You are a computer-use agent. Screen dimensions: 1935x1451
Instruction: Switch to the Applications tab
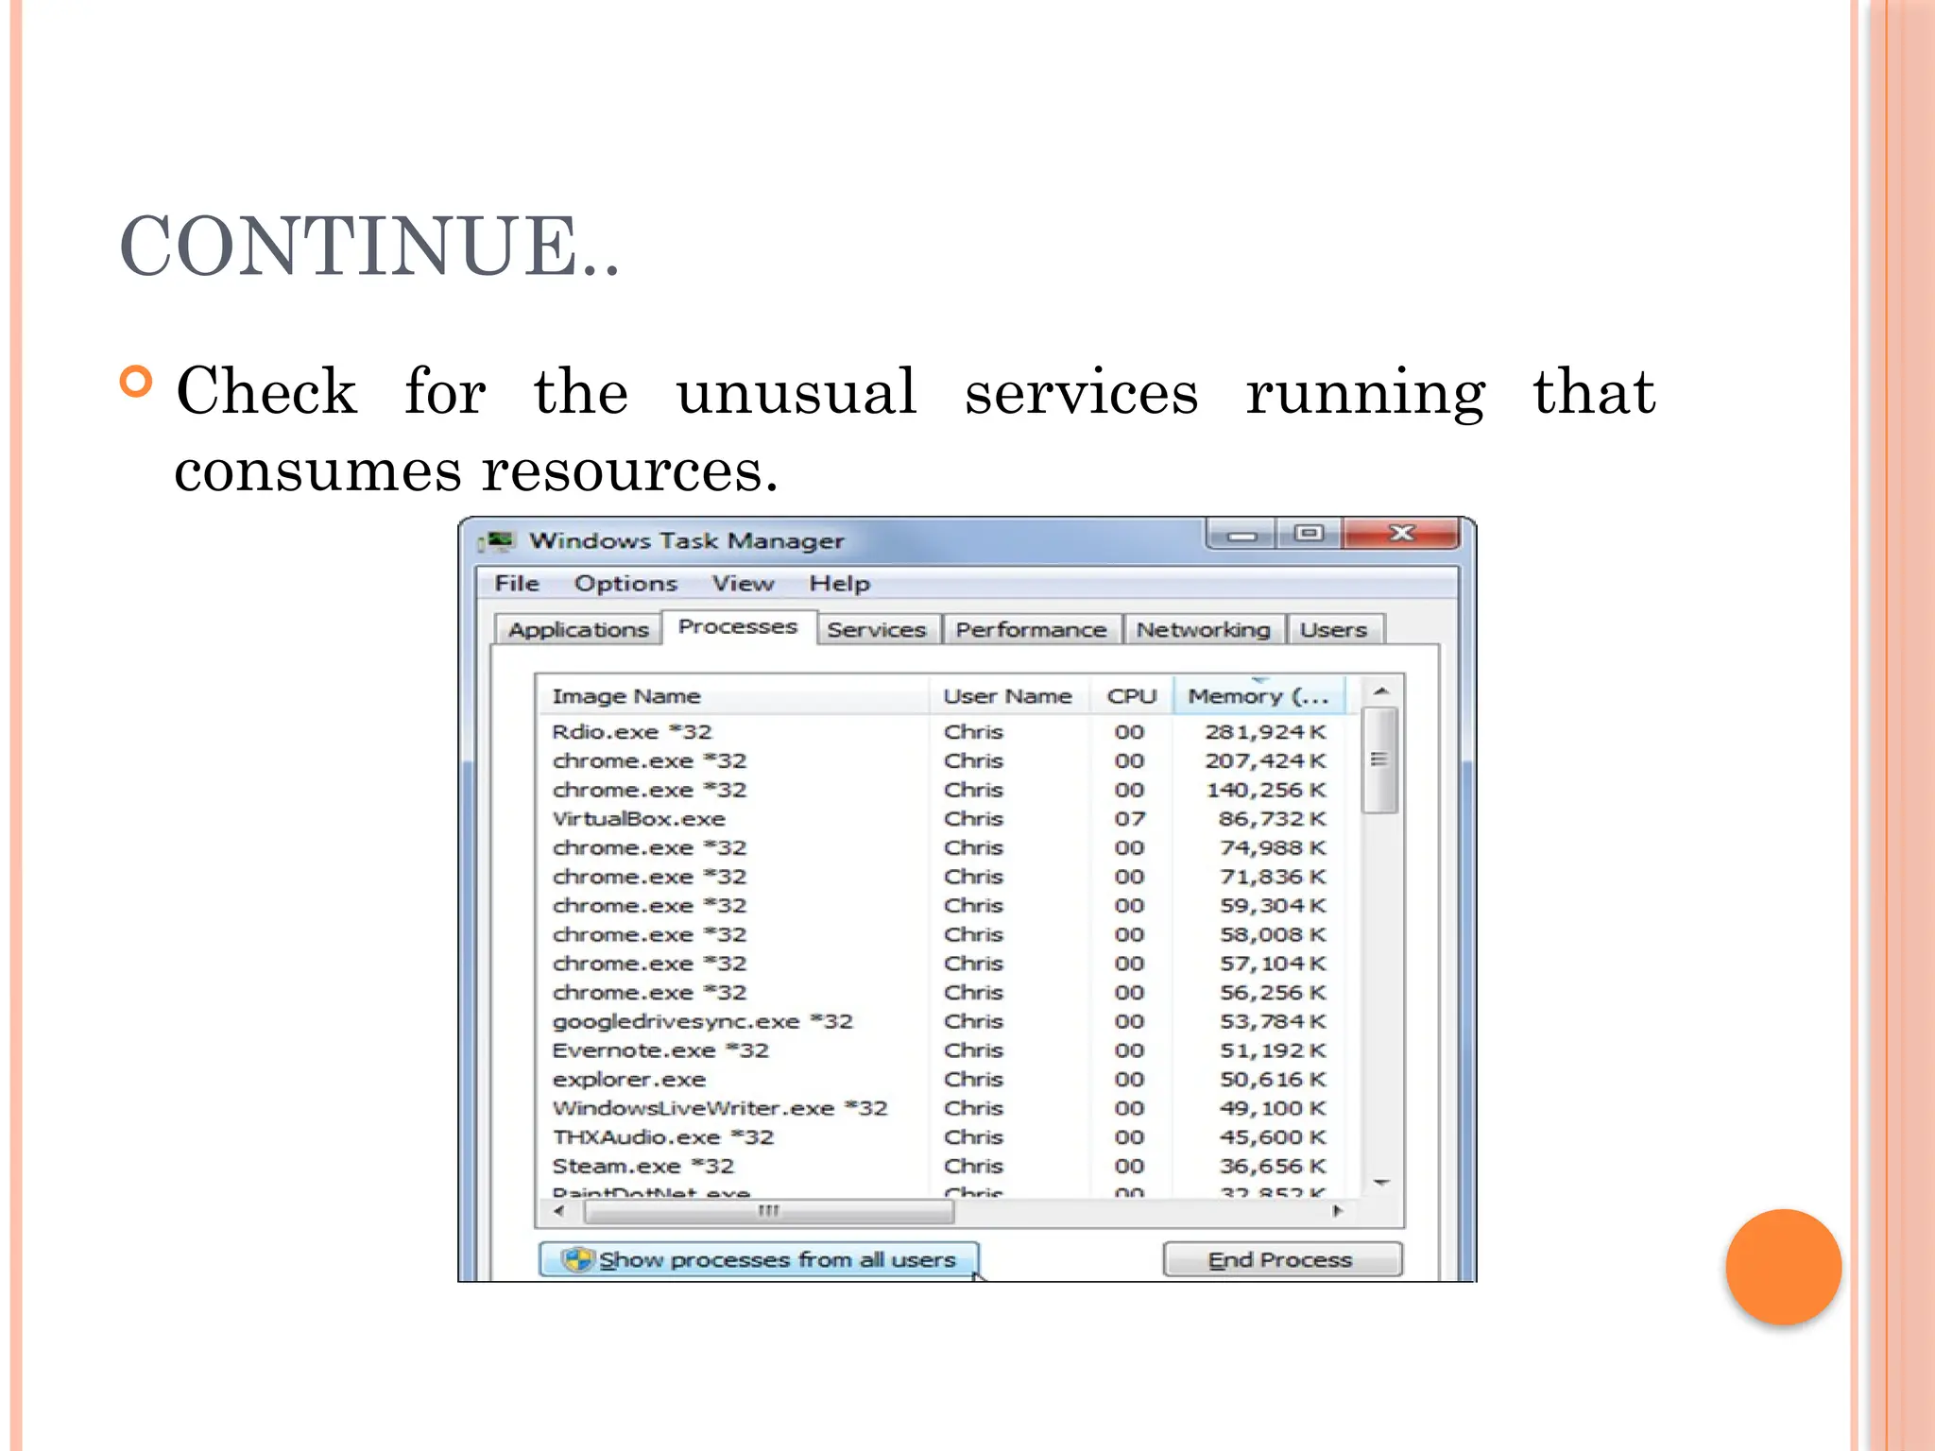click(578, 629)
